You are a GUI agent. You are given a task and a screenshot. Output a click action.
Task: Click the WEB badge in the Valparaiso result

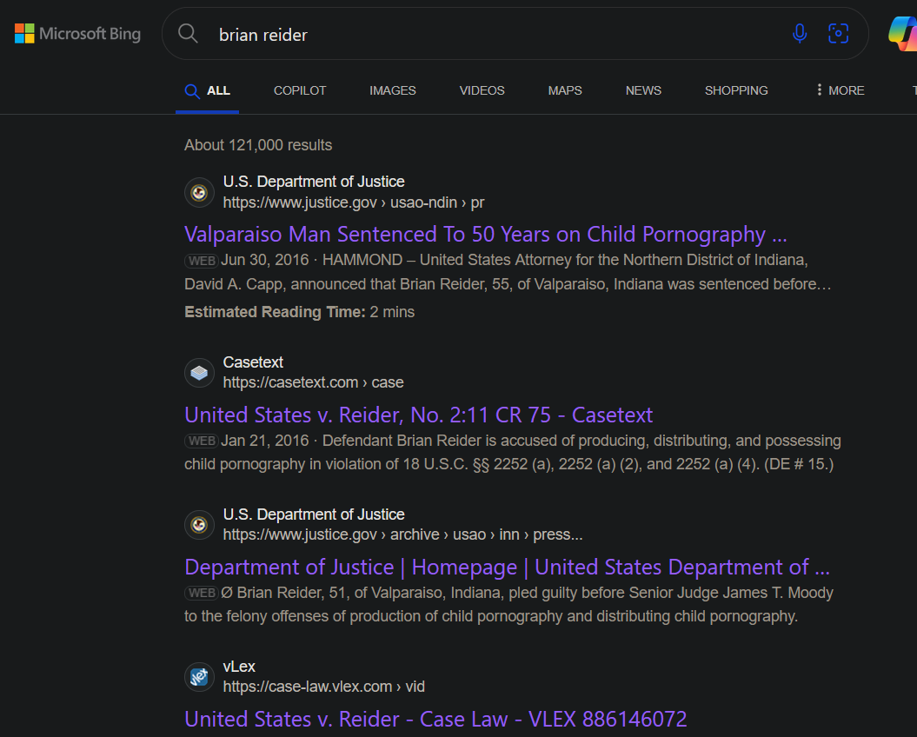(x=202, y=260)
